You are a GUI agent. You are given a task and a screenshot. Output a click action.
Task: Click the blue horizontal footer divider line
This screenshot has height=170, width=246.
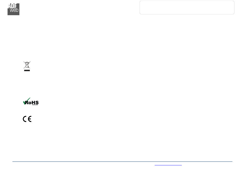(122, 161)
